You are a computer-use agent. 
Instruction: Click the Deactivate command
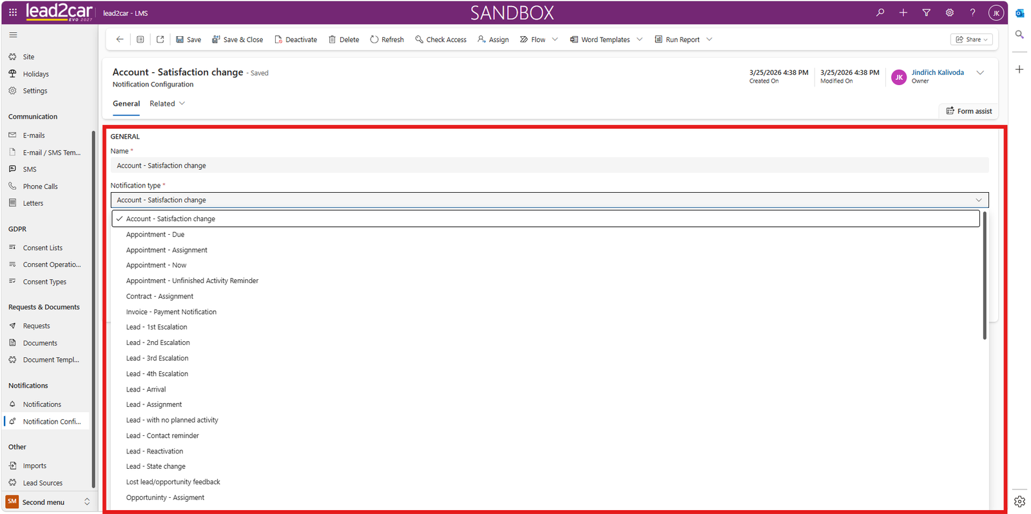296,39
